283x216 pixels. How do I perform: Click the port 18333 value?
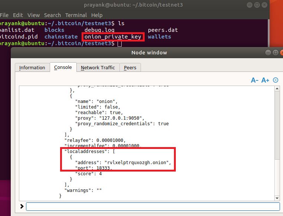point(103,168)
